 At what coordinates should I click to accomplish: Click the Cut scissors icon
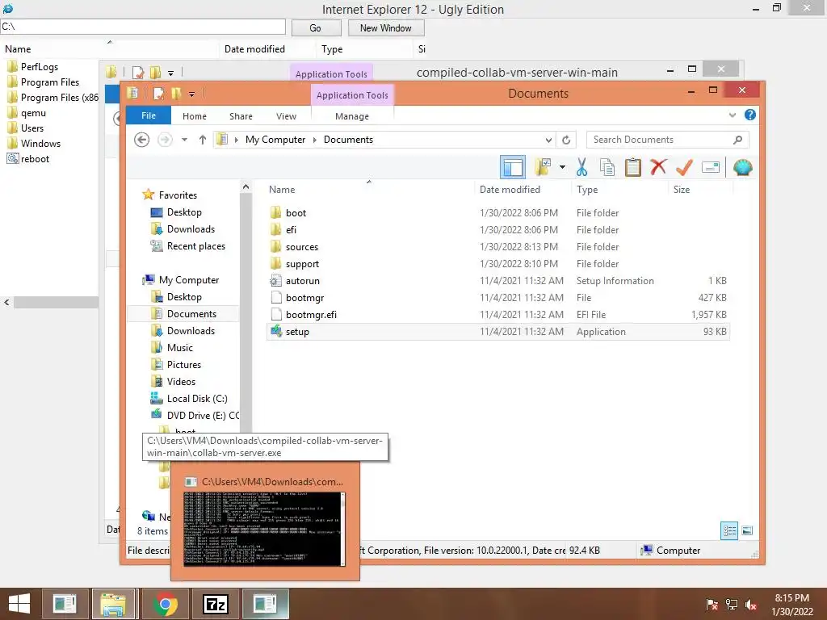coord(581,168)
